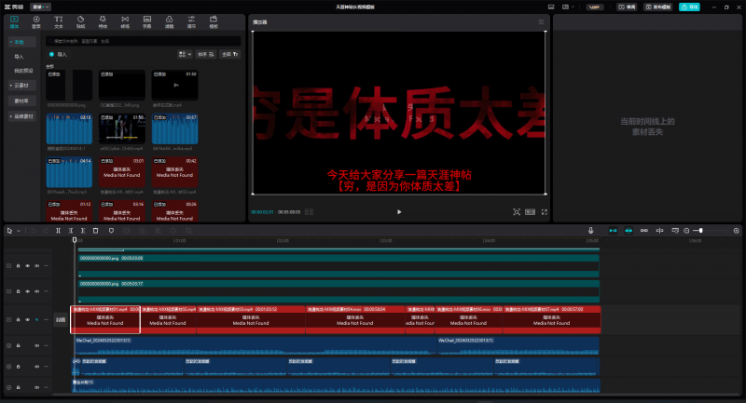Trim clip right of playhead
The image size is (746, 403).
click(83, 231)
